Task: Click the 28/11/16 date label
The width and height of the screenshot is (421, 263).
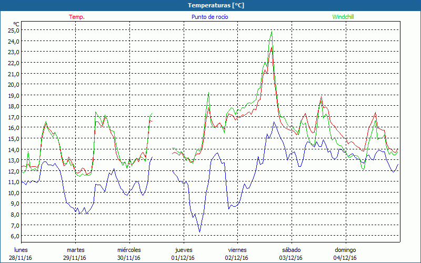Action: [x=21, y=258]
